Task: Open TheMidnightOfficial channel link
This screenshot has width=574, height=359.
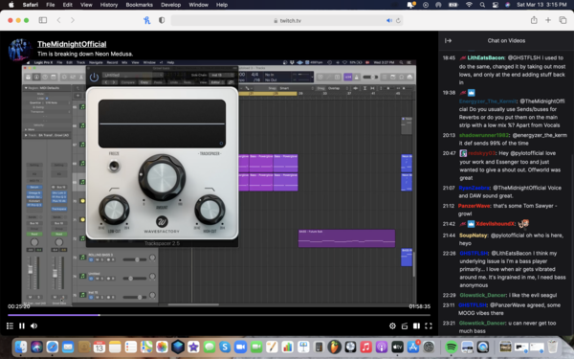Action: coord(72,44)
